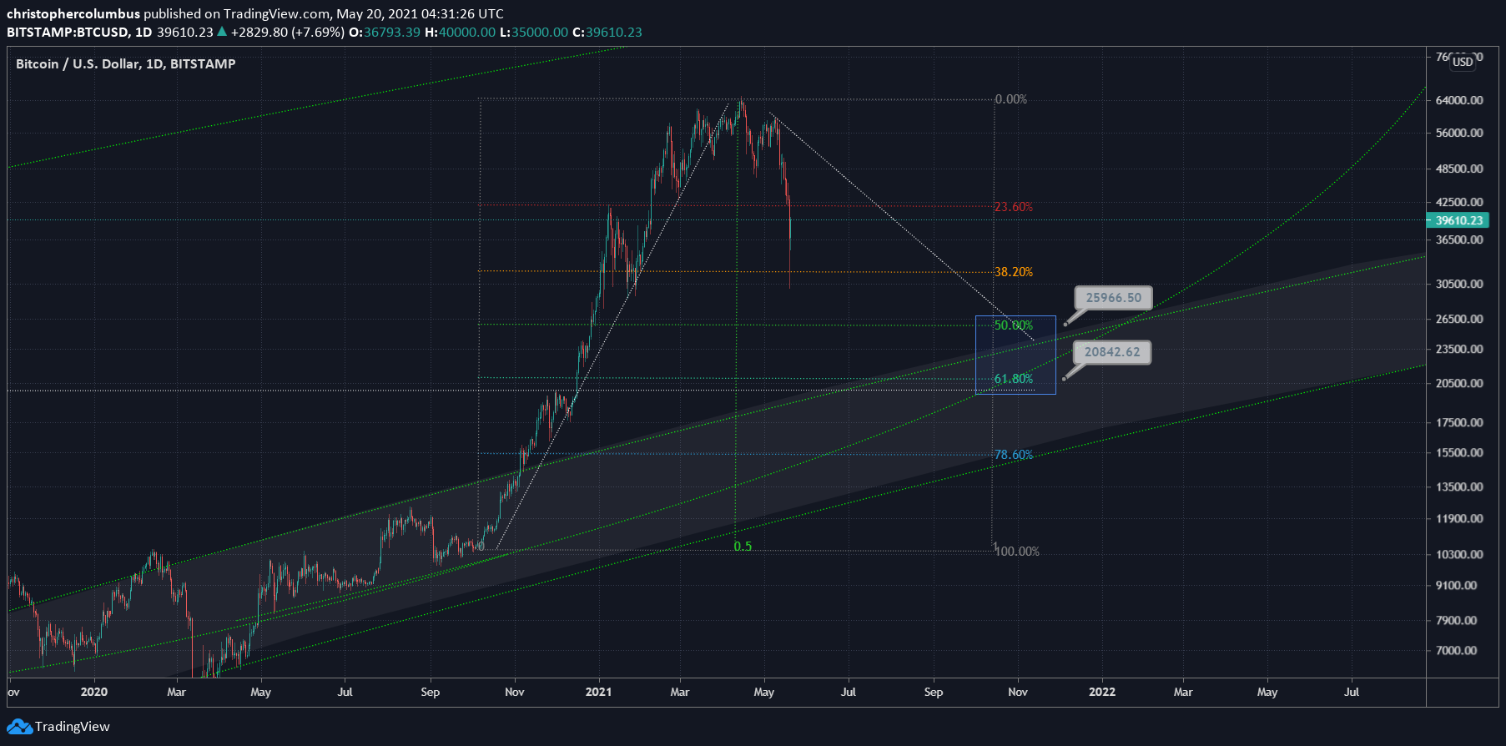Click the 20500.00 price axis label
1506x746 pixels.
tap(1458, 383)
